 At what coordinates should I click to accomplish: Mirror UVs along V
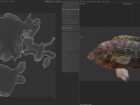pyautogui.click(x=71, y=35)
